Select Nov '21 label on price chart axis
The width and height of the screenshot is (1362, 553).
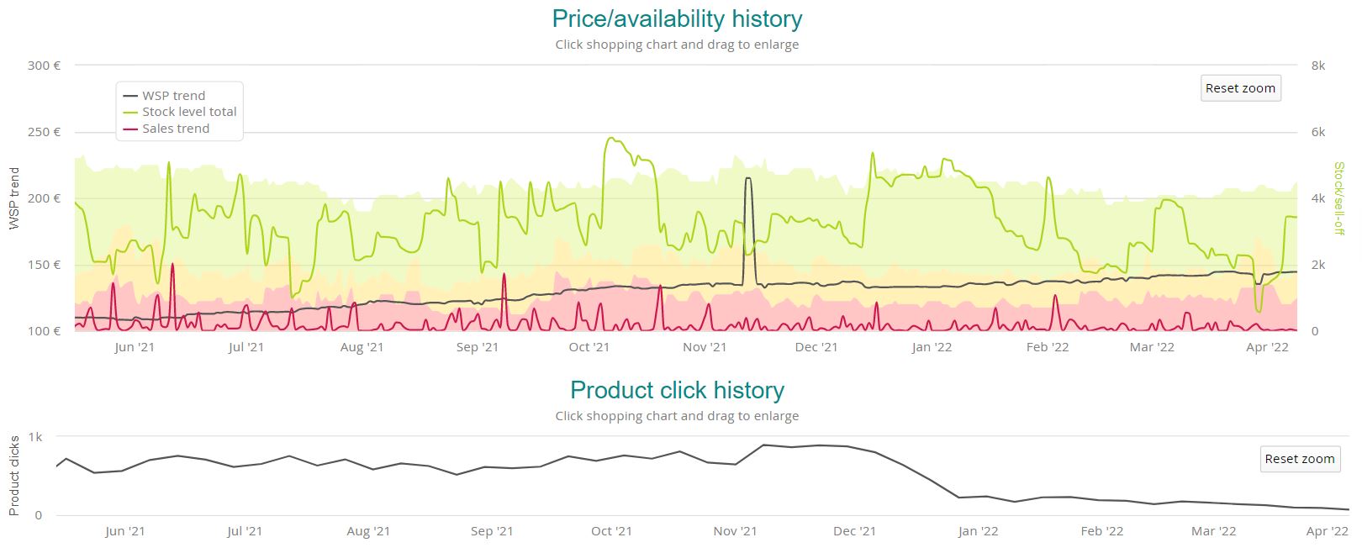click(705, 347)
